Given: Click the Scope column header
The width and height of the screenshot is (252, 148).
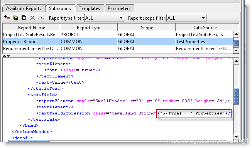Looking at the screenshot, I should (147, 28).
